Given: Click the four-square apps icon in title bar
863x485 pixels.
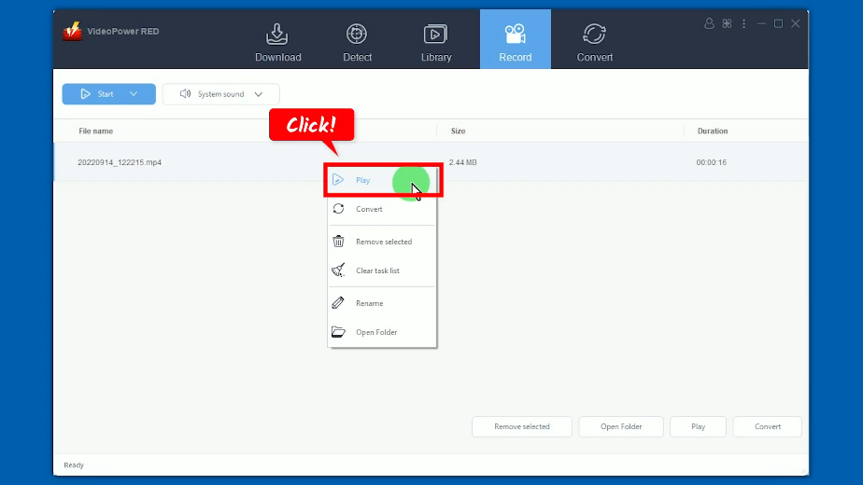Looking at the screenshot, I should pyautogui.click(x=727, y=23).
